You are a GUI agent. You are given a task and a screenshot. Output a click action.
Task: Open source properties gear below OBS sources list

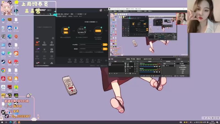[130, 73]
